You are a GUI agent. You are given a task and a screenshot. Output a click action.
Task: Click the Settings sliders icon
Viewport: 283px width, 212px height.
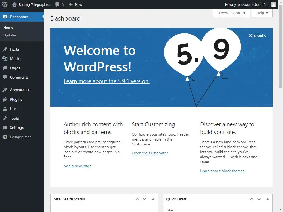point(5,128)
